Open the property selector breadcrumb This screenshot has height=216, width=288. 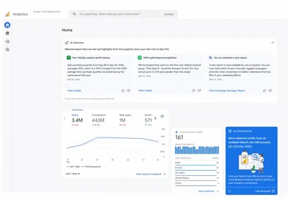tap(47, 12)
